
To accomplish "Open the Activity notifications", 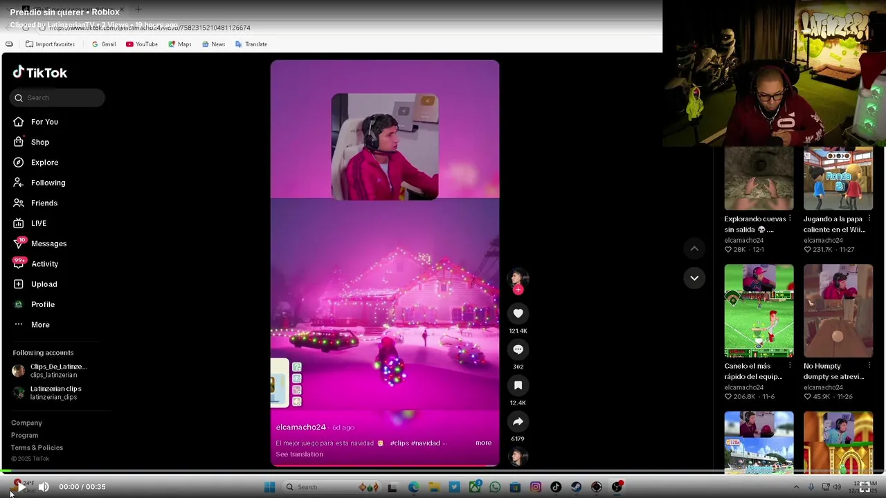I will 35,264.
